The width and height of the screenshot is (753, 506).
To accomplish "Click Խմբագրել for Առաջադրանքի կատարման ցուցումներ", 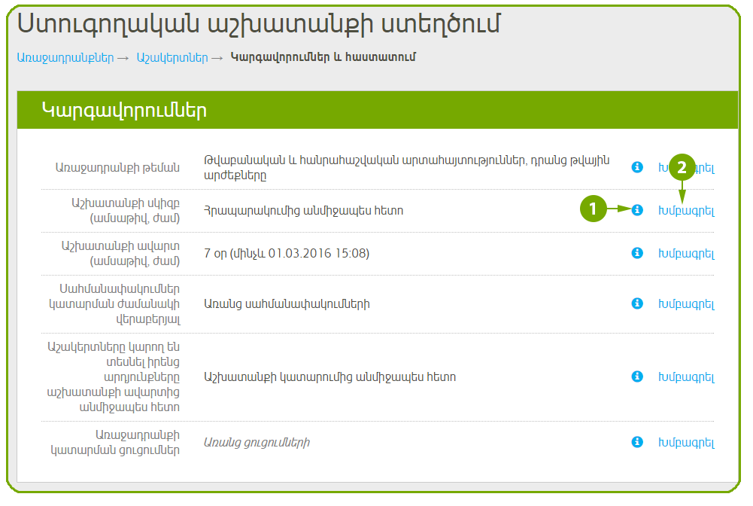I will click(x=686, y=443).
